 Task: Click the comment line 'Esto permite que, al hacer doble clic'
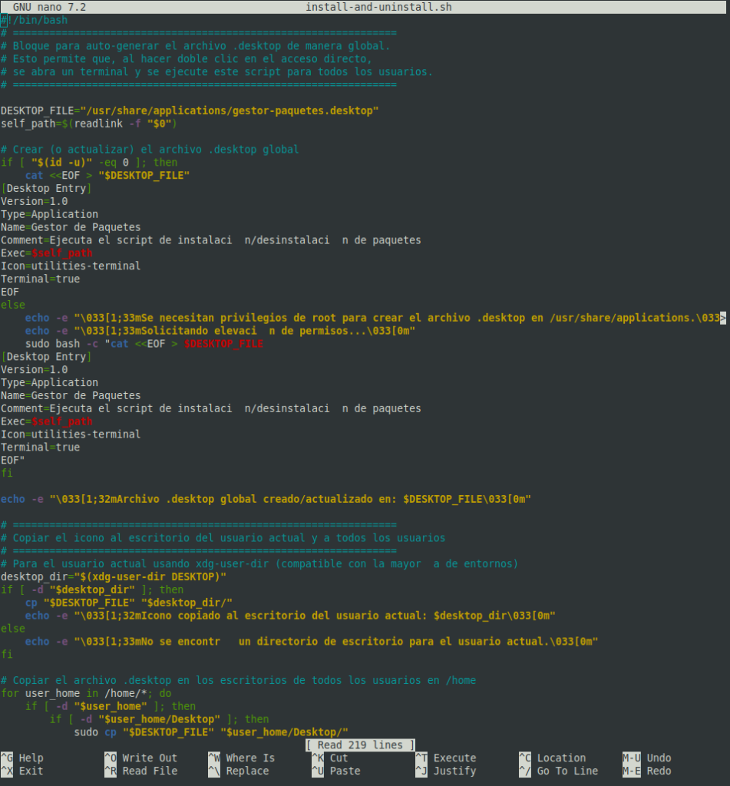[186, 59]
